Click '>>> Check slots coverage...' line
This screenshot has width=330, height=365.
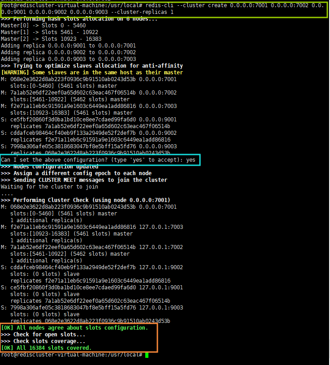tap(43, 341)
